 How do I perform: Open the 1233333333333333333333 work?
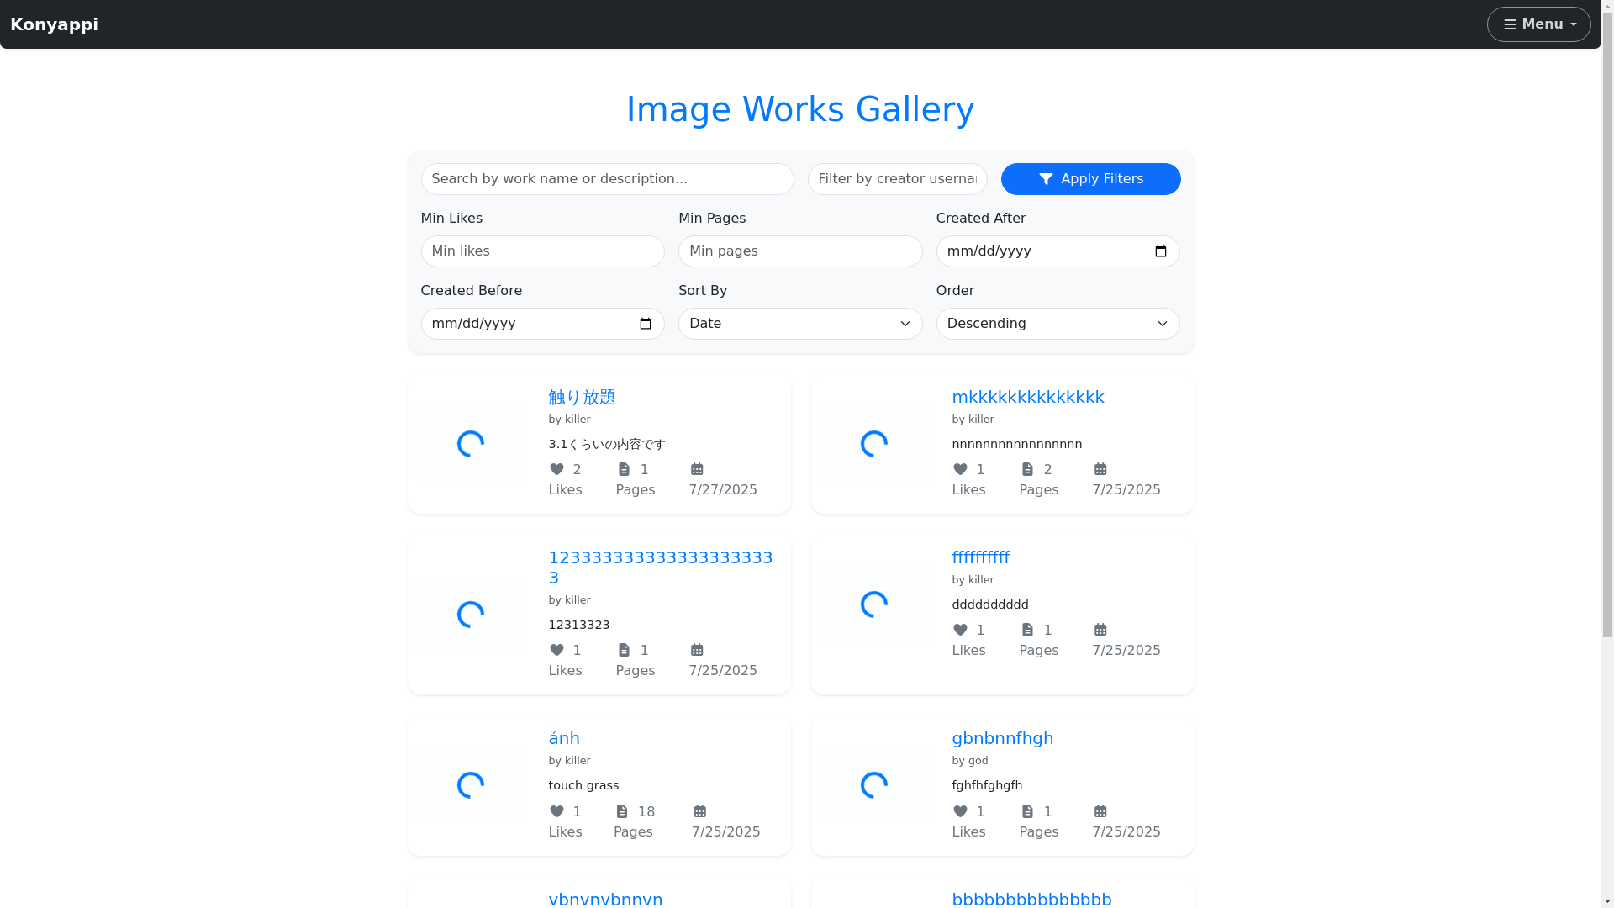point(661,567)
